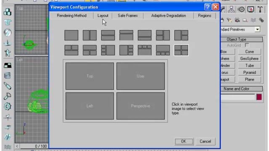Click reactor Cloth Collection shirt icon
Viewport: 269px width, 151px height.
pyautogui.click(x=8, y=22)
